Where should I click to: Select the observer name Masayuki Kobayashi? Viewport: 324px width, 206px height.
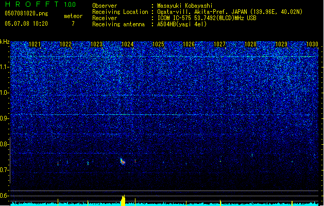185,6
